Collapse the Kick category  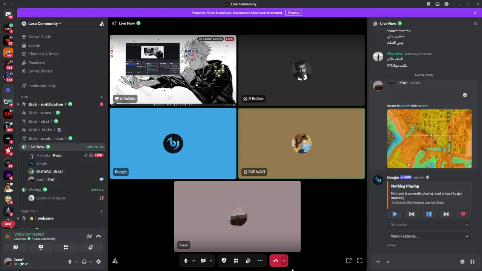click(26, 97)
